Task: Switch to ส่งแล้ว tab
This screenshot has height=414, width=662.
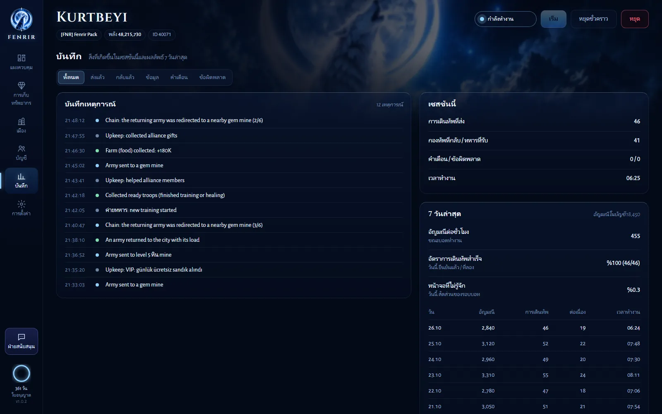Action: coord(98,77)
